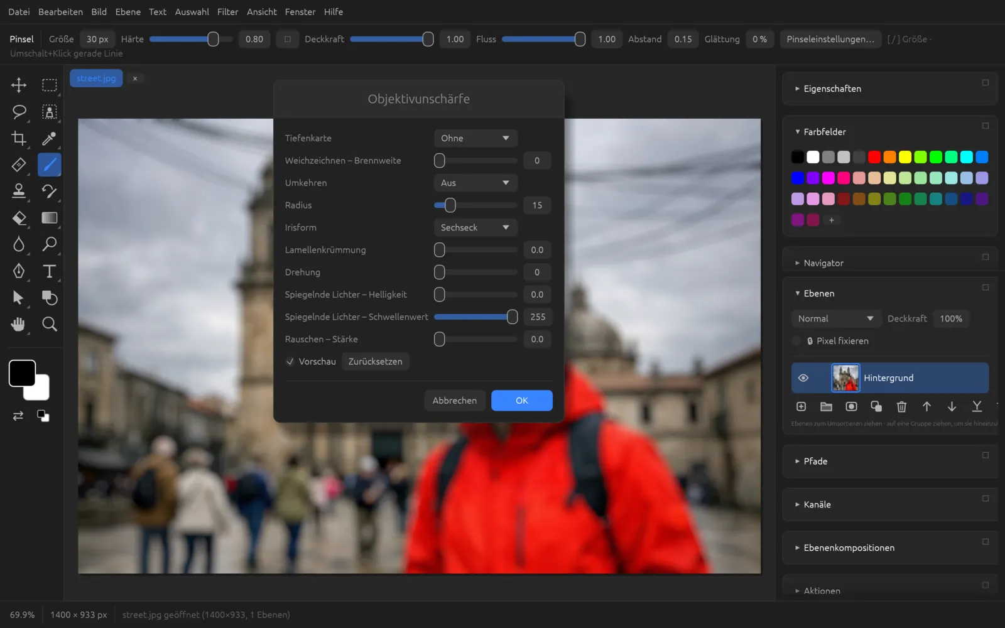The width and height of the screenshot is (1005, 628).
Task: Switch to the street.jpg tab
Action: [96, 78]
